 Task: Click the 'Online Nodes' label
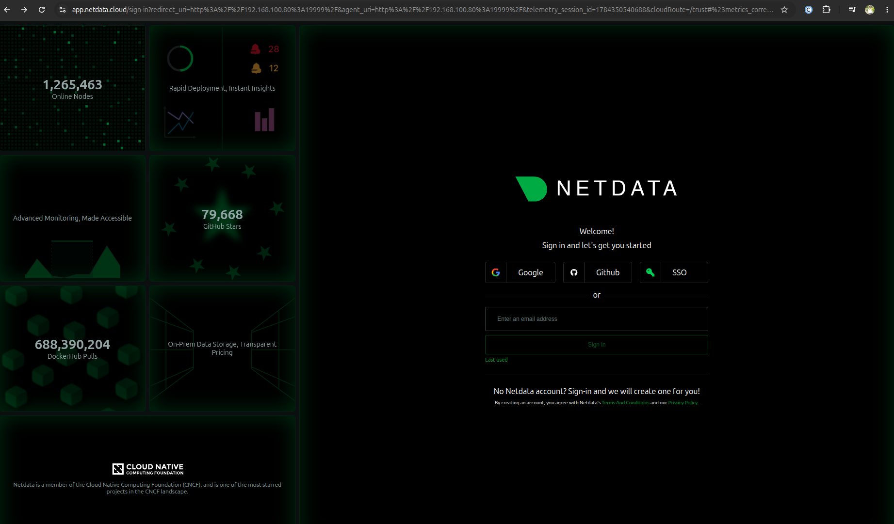click(x=72, y=96)
